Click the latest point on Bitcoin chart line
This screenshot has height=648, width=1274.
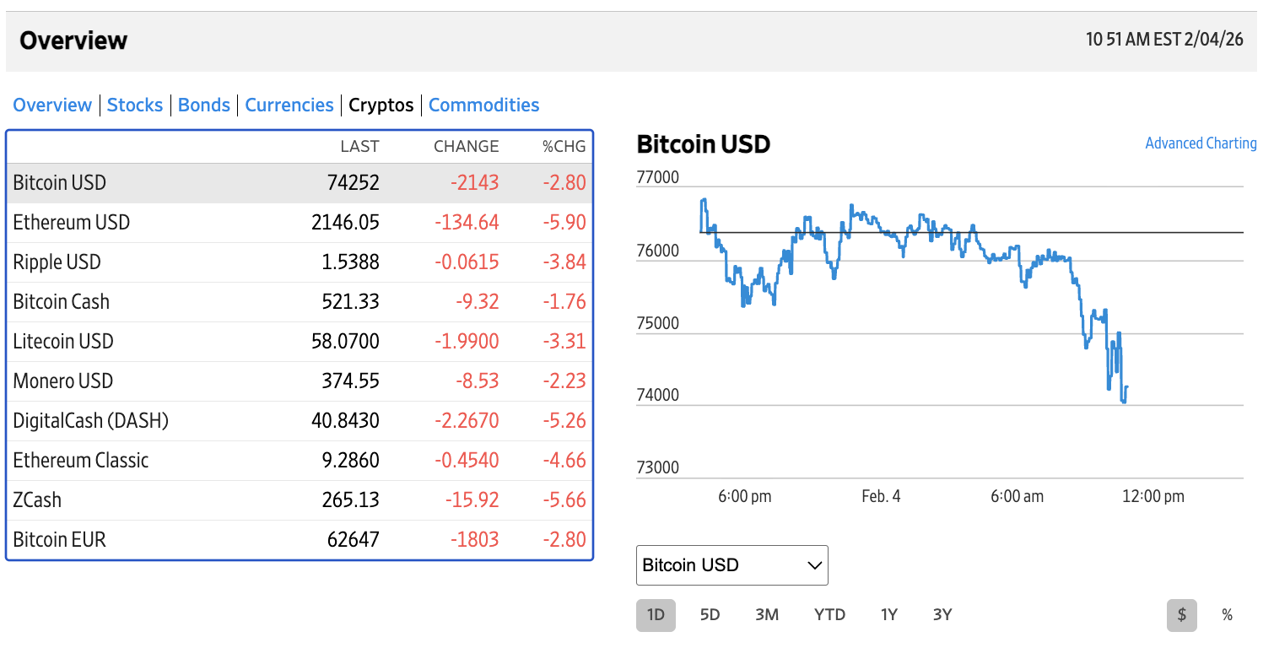(1127, 387)
